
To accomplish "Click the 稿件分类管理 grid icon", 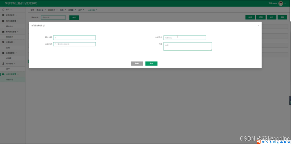I will 3,21.
